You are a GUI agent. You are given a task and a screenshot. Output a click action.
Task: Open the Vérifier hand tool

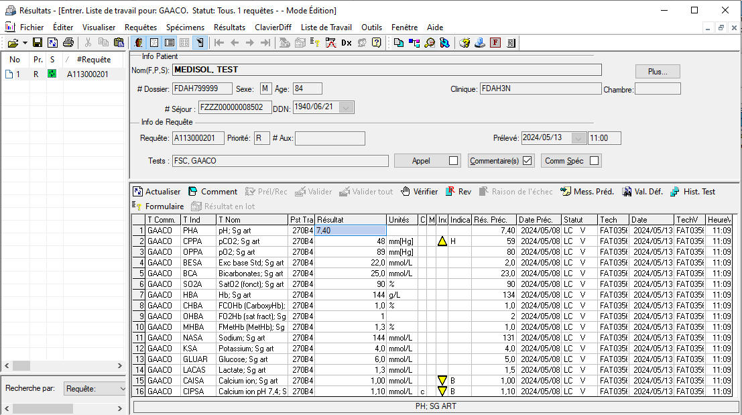[x=420, y=192]
